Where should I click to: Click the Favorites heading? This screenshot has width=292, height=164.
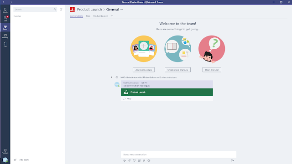tap(17, 16)
